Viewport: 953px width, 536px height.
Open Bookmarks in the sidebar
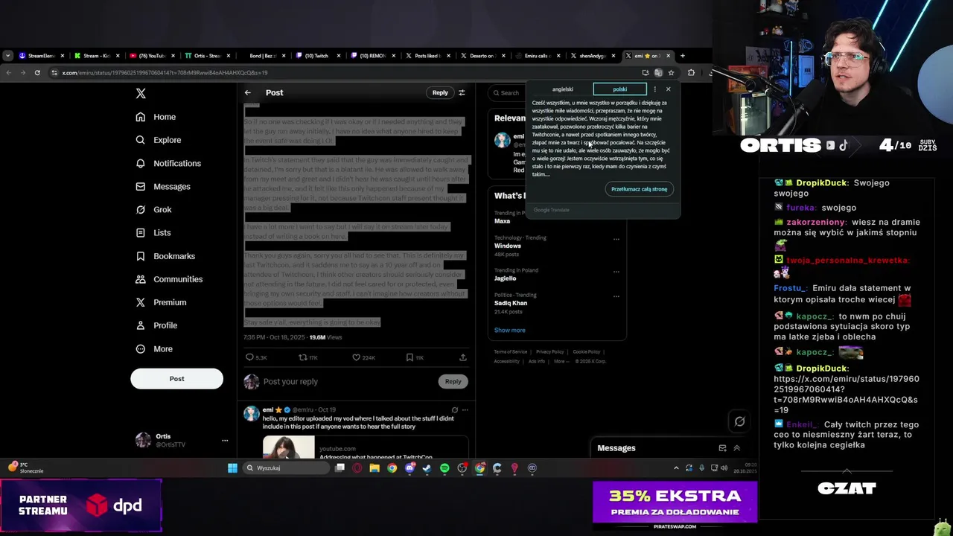[x=165, y=256]
